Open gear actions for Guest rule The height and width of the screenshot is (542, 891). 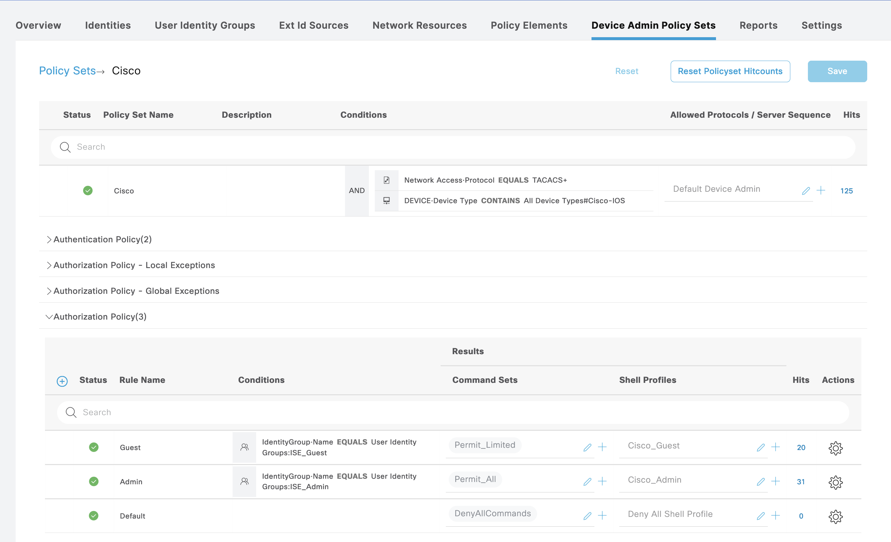[835, 448]
